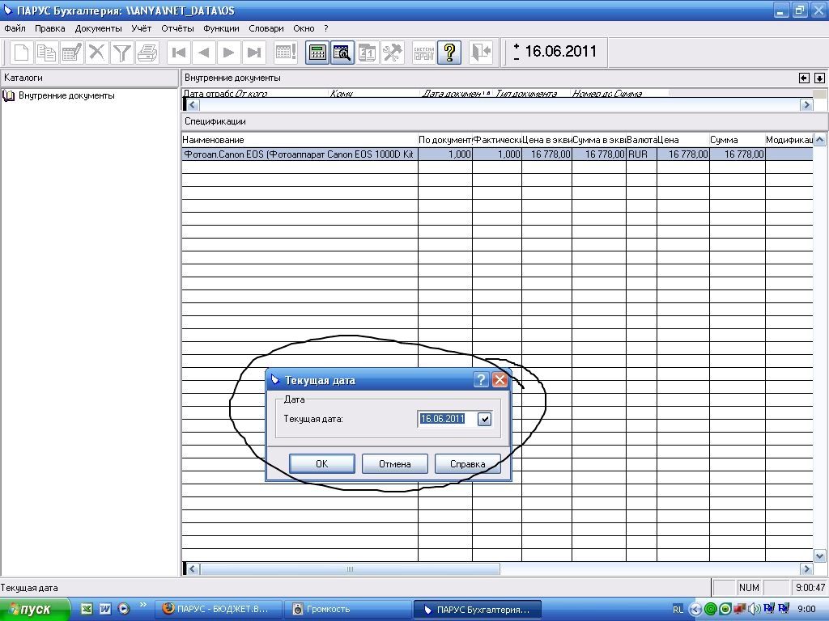Toggle the calculator toolbar icon
Viewport: 829px width, 621px height.
317,53
